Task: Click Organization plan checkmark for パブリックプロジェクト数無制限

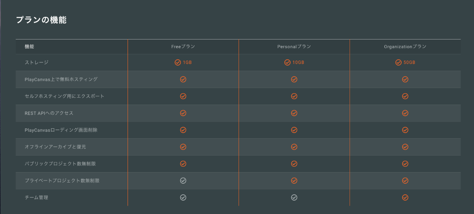Action: pyautogui.click(x=405, y=163)
